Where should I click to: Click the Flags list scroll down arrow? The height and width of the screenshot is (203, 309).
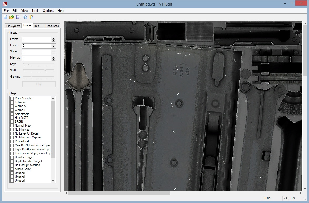[53, 181]
